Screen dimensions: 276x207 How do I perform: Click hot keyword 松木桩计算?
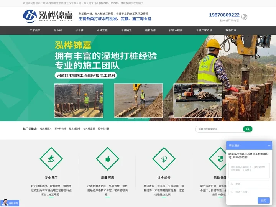pos(103,129)
